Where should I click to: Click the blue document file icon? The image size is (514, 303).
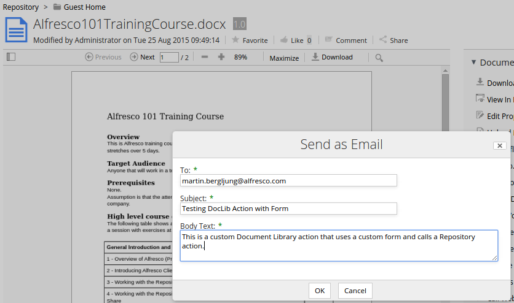(x=16, y=30)
